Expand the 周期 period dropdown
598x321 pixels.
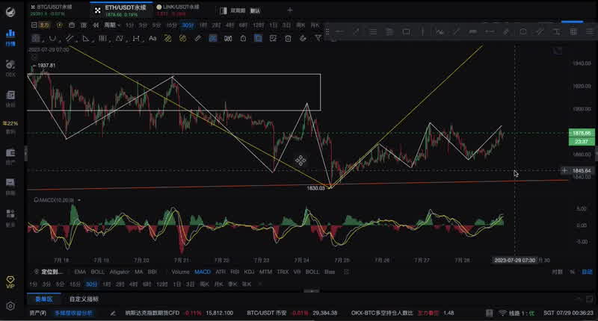tap(112, 25)
